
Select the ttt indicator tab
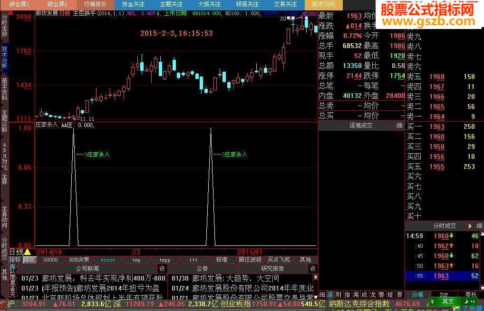(x=193, y=260)
